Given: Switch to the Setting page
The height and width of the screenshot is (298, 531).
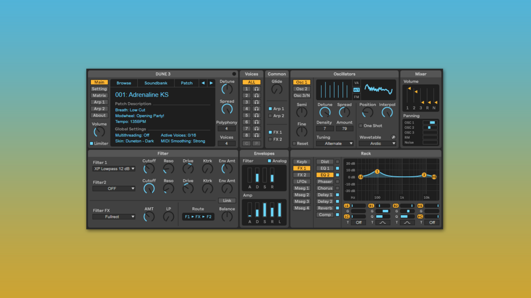Looking at the screenshot, I should [99, 89].
